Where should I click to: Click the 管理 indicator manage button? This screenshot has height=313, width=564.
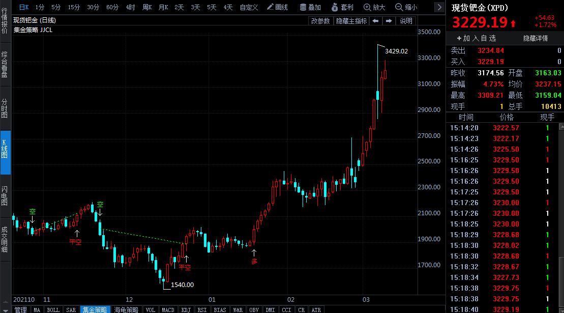tap(20, 310)
